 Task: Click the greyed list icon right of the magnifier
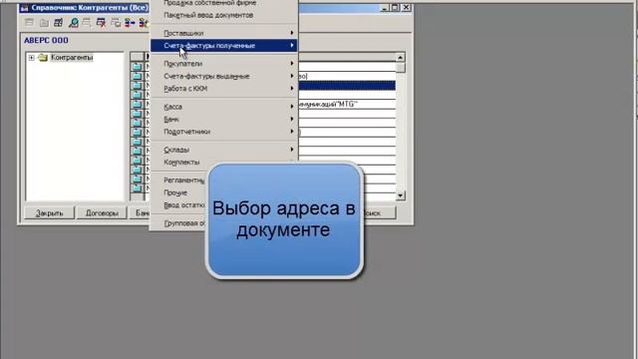(87, 23)
